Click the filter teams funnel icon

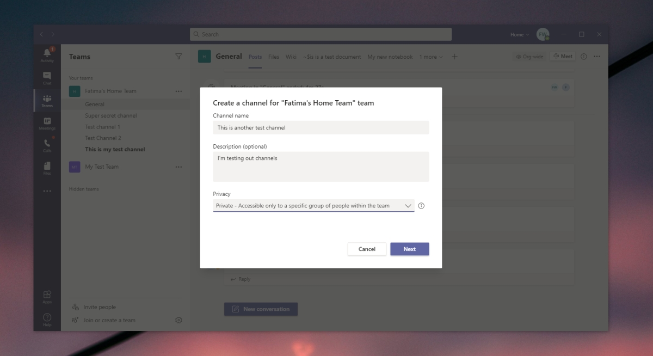tap(178, 57)
